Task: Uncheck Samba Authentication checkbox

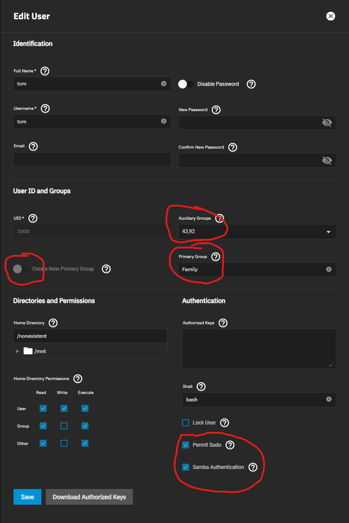Action: pyautogui.click(x=186, y=467)
